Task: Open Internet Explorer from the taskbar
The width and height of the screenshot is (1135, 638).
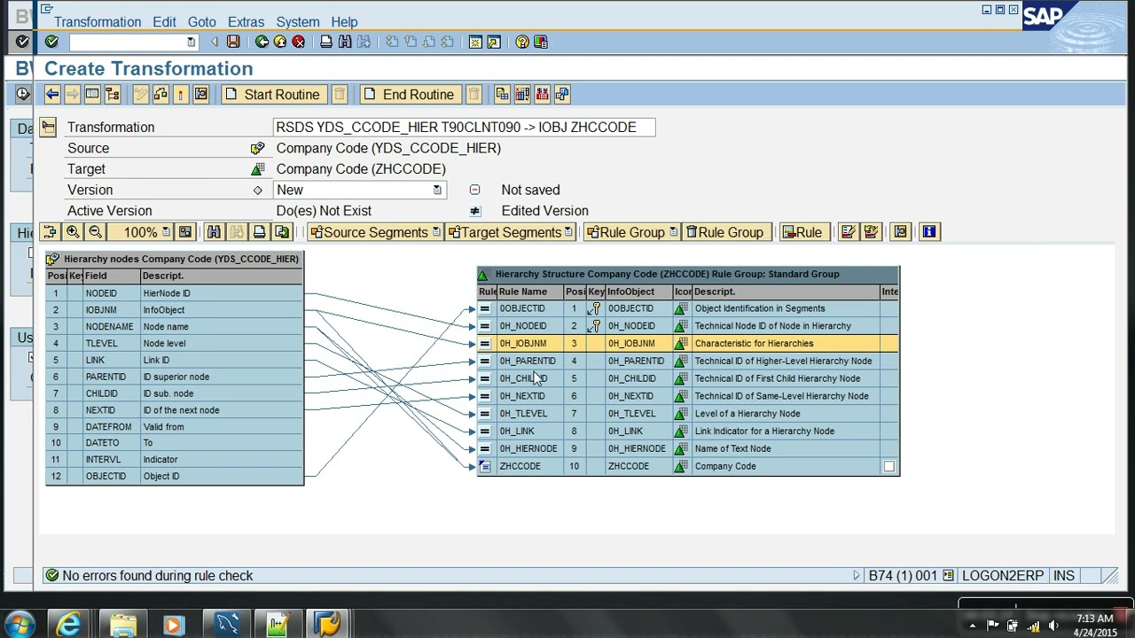Action: click(x=69, y=625)
